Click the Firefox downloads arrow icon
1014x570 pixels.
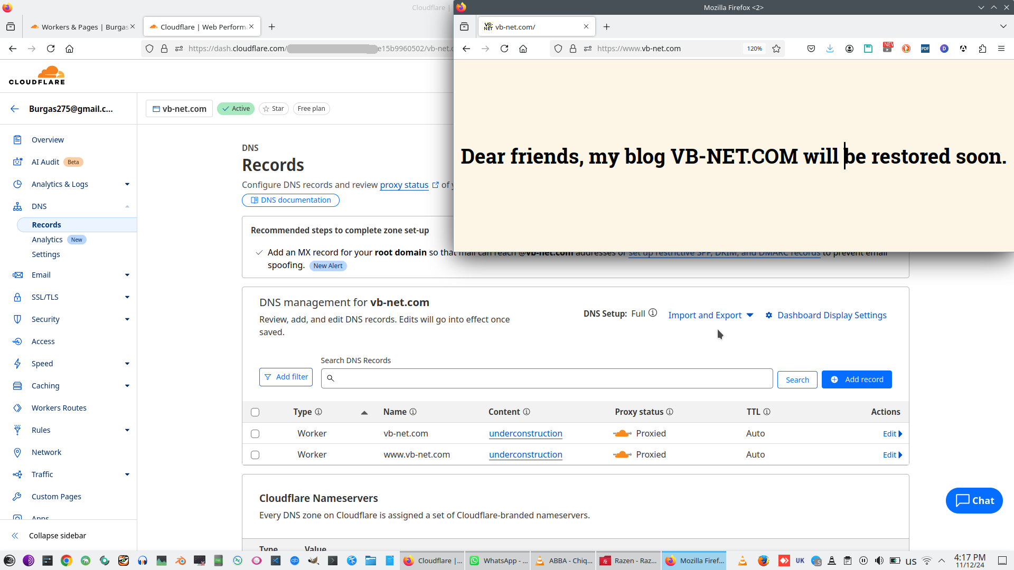830,49
